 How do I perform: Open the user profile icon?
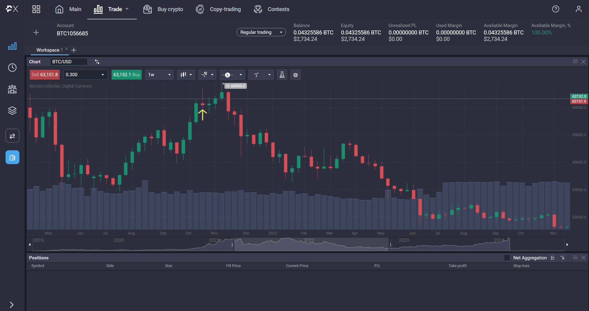(579, 9)
